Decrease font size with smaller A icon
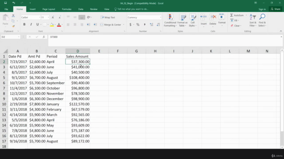The width and height of the screenshot is (284, 159). (59, 17)
